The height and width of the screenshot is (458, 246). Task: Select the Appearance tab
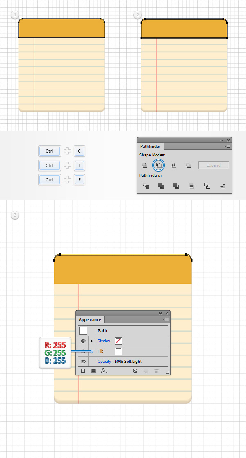(90, 320)
